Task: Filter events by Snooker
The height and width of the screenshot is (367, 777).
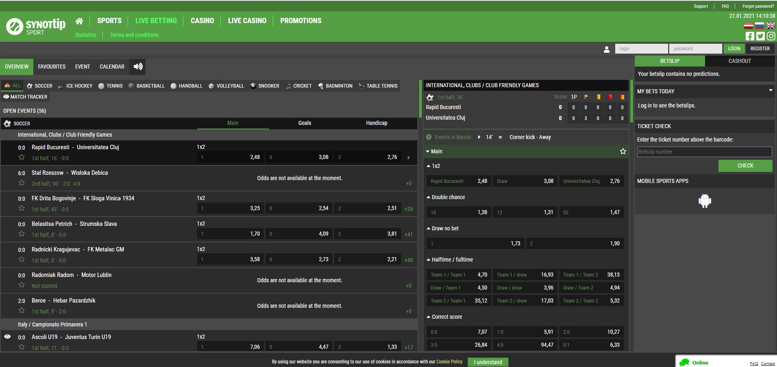Action: click(x=265, y=86)
